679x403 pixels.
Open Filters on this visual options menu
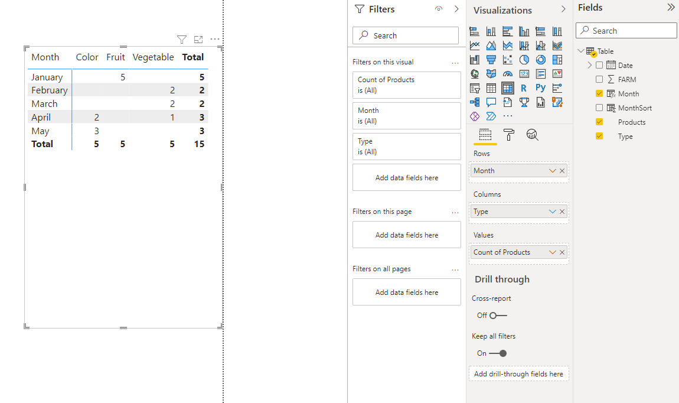point(455,63)
